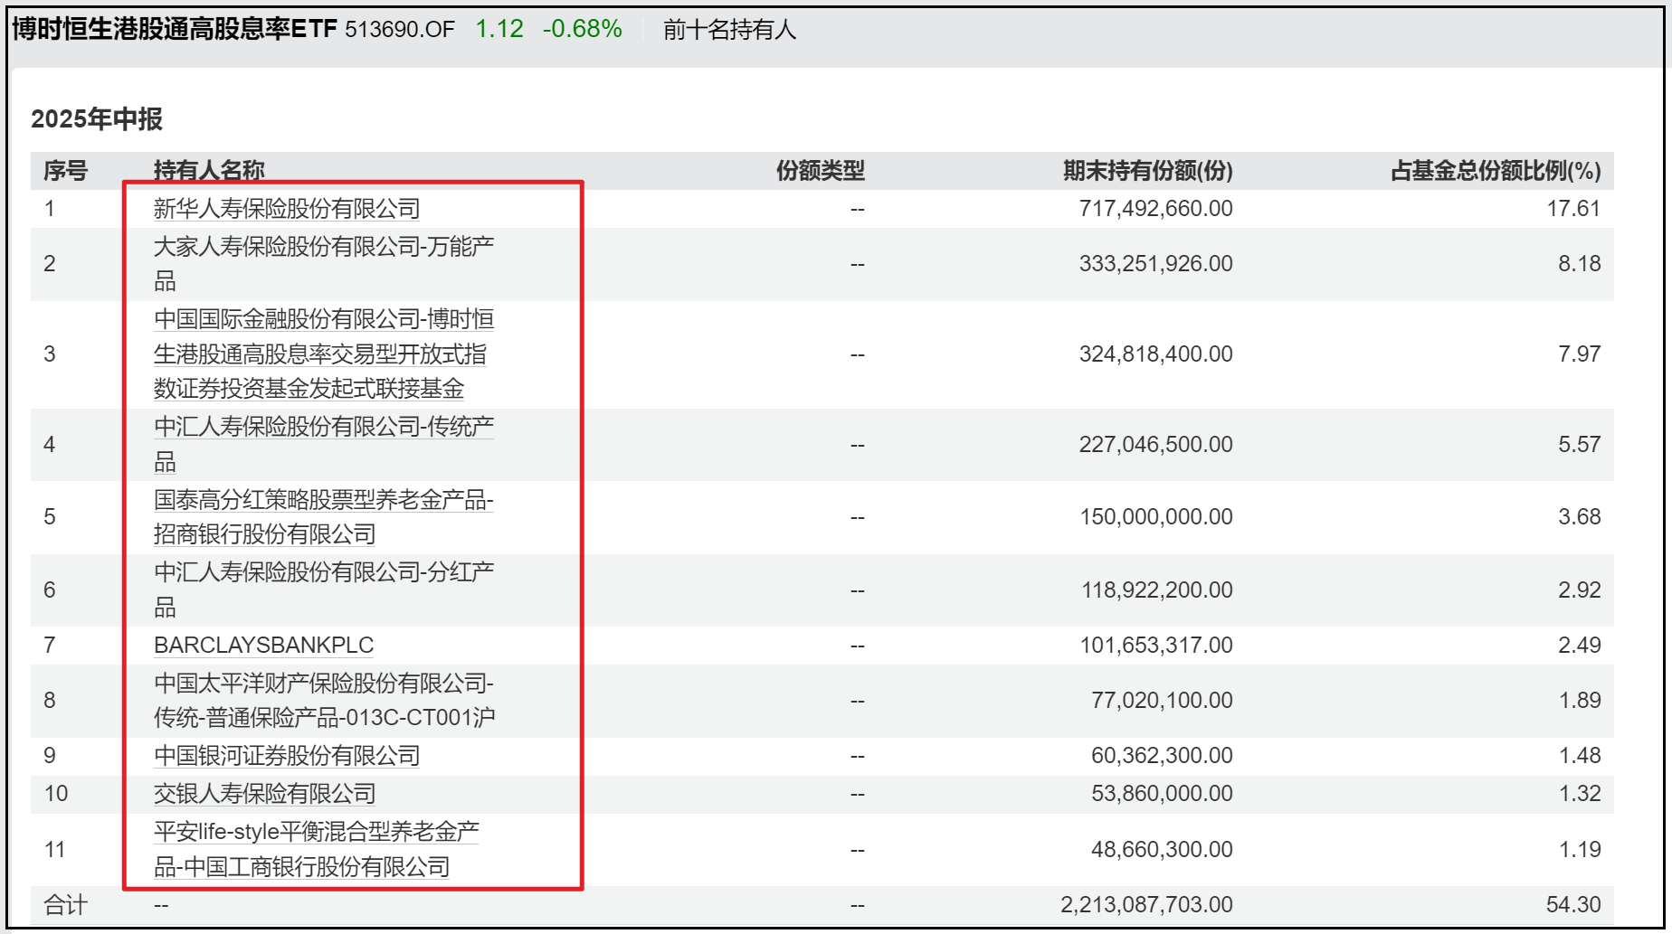Select share value 60,362,300.00
The width and height of the screenshot is (1672, 934).
pos(1162,755)
